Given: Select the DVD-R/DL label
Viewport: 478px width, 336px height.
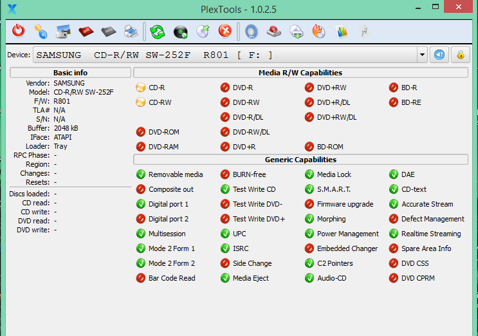Looking at the screenshot, I should click(x=248, y=117).
